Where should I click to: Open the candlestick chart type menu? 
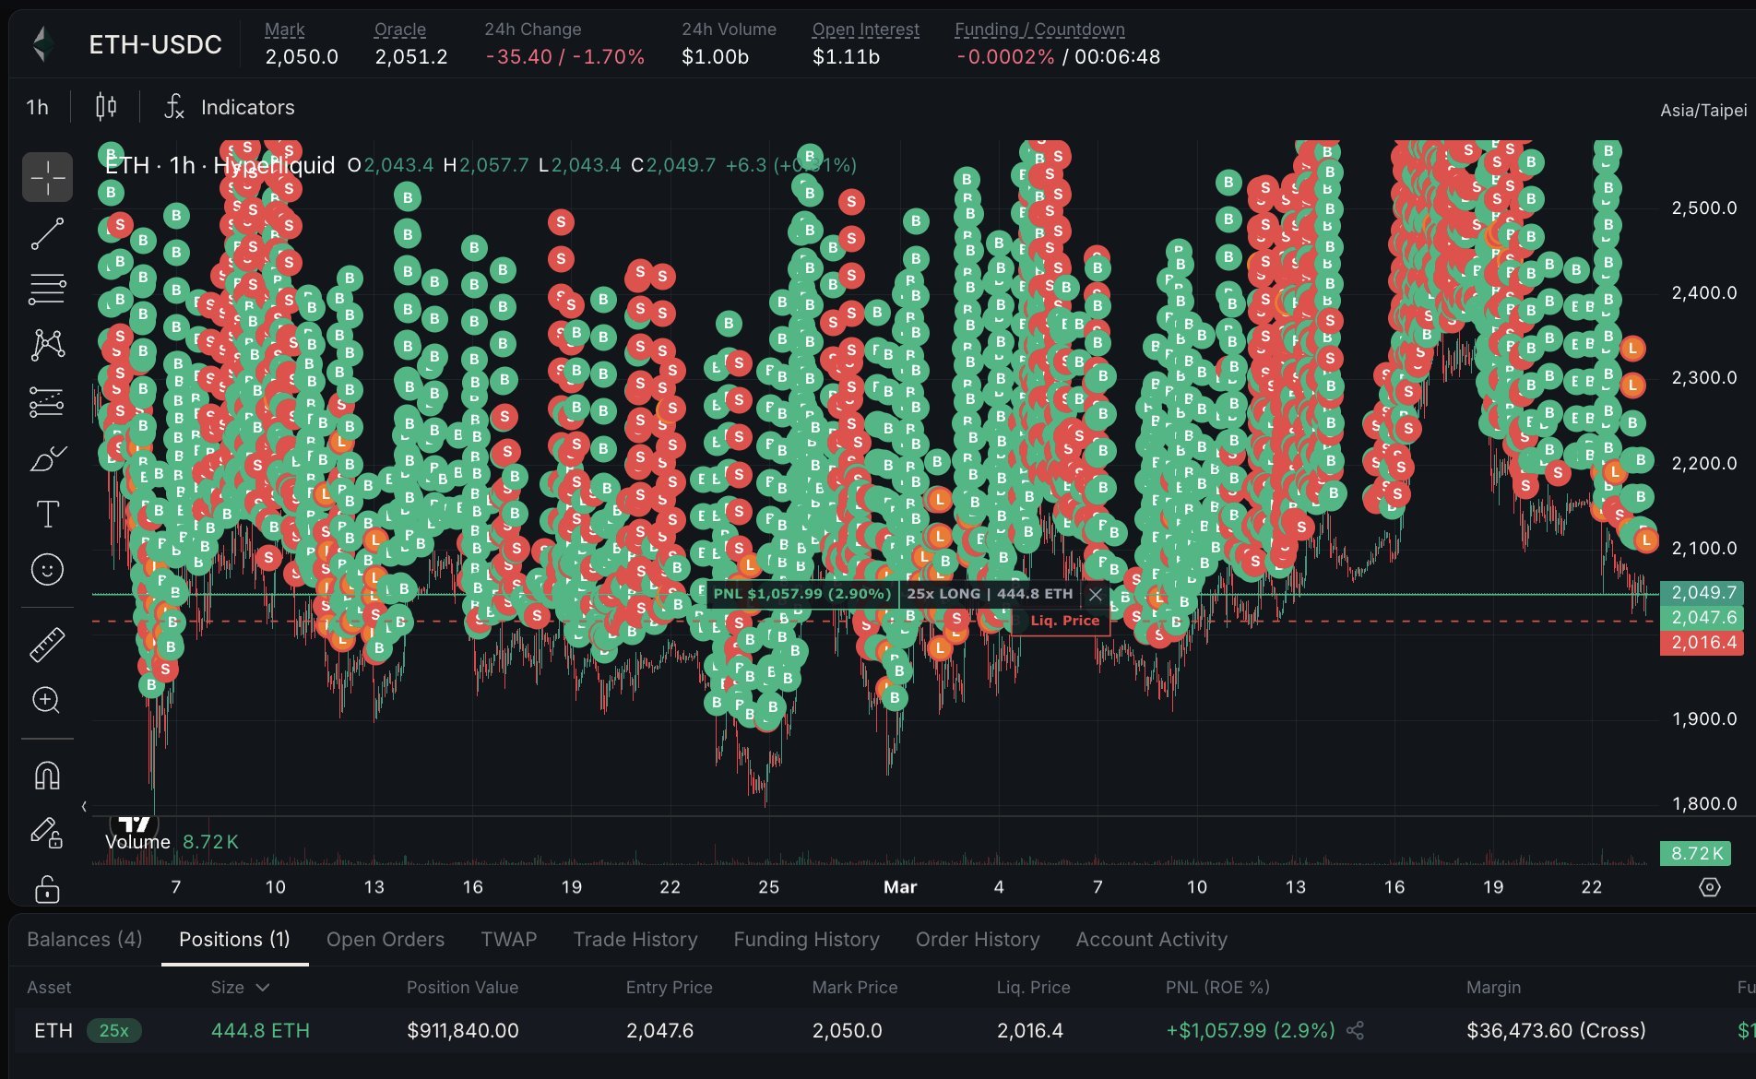[x=106, y=107]
